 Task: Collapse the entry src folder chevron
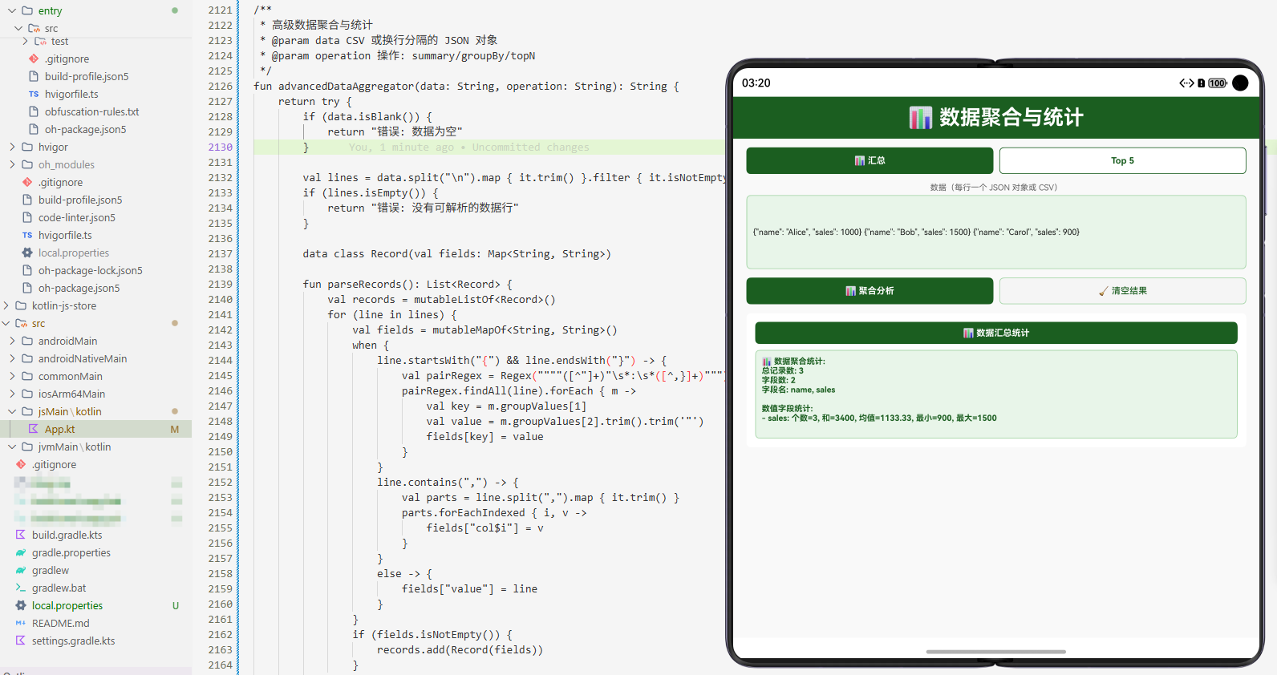point(18,28)
